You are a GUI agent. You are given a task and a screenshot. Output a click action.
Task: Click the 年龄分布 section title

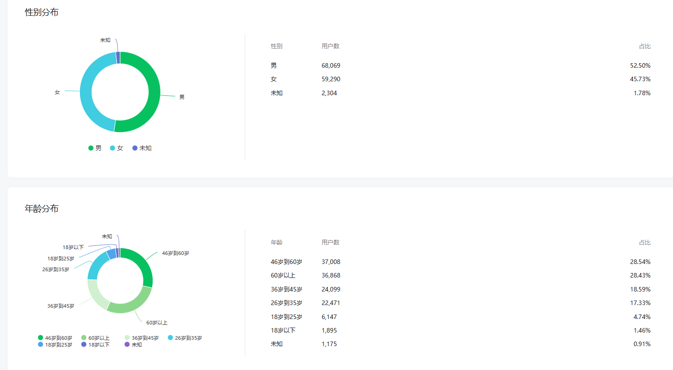pyautogui.click(x=42, y=208)
